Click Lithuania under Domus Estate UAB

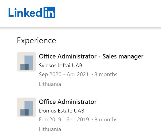[50, 129]
